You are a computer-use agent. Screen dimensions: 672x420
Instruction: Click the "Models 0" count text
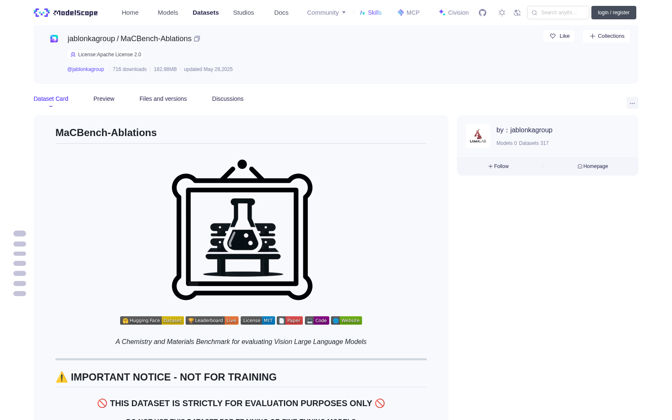point(507,143)
